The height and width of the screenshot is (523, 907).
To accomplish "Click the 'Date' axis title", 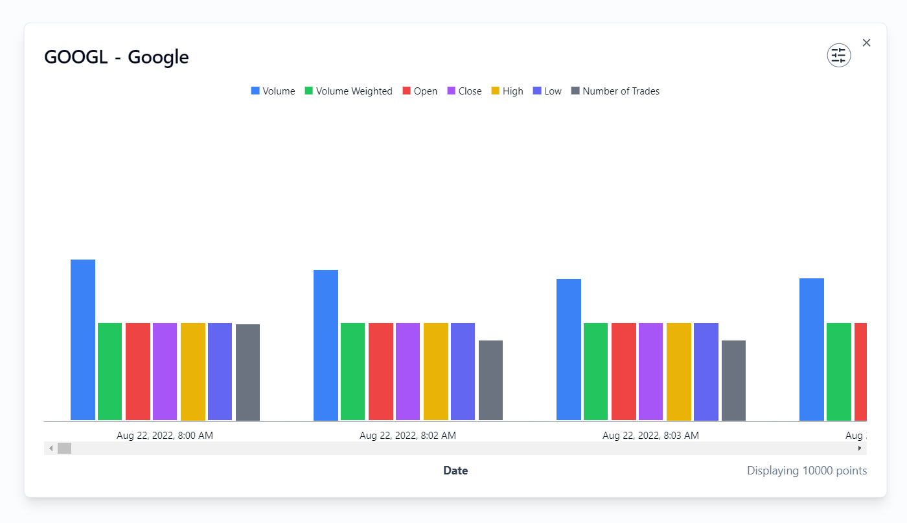I will 455,471.
